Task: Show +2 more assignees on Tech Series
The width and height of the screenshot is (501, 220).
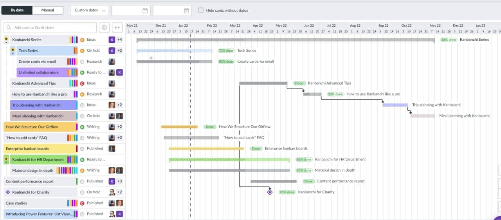Action: coord(120,50)
